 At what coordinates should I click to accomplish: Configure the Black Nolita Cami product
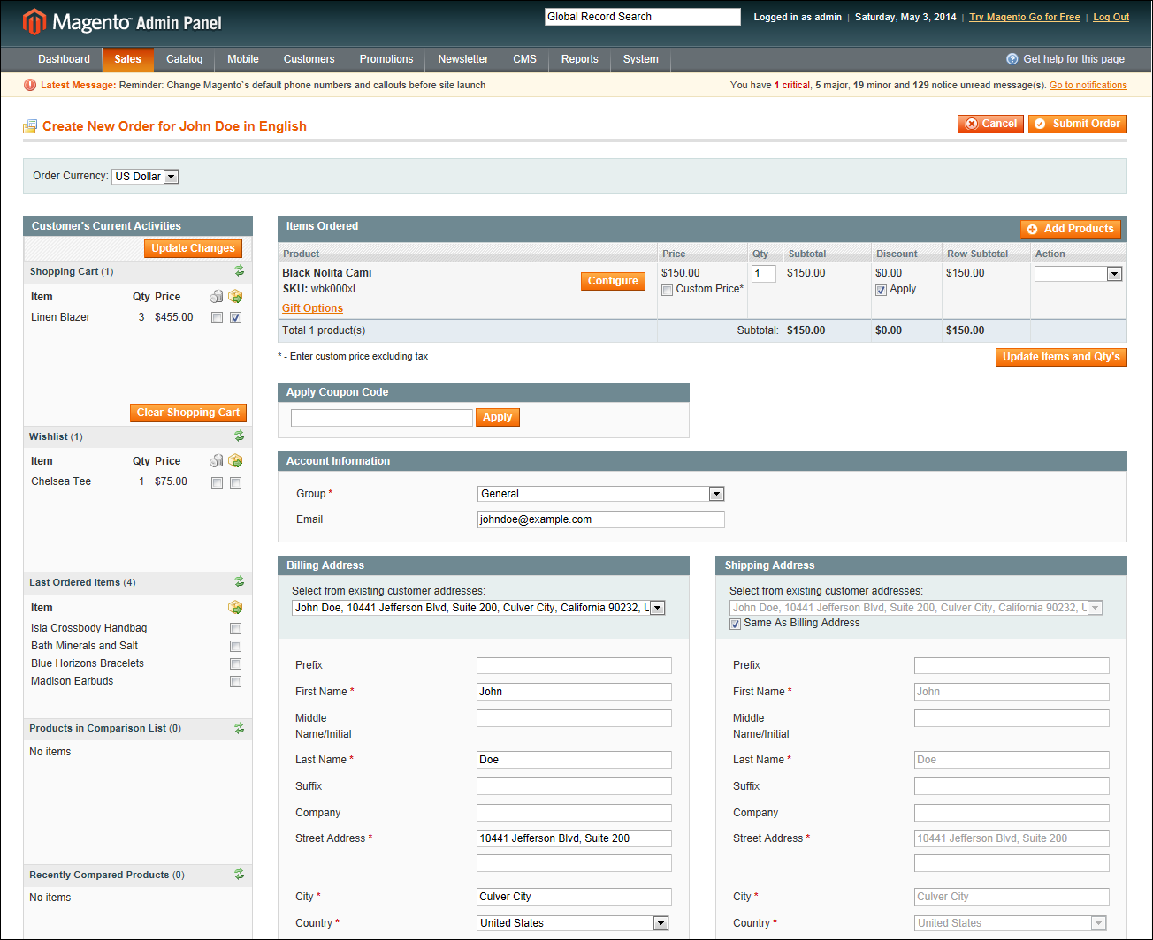click(x=613, y=281)
